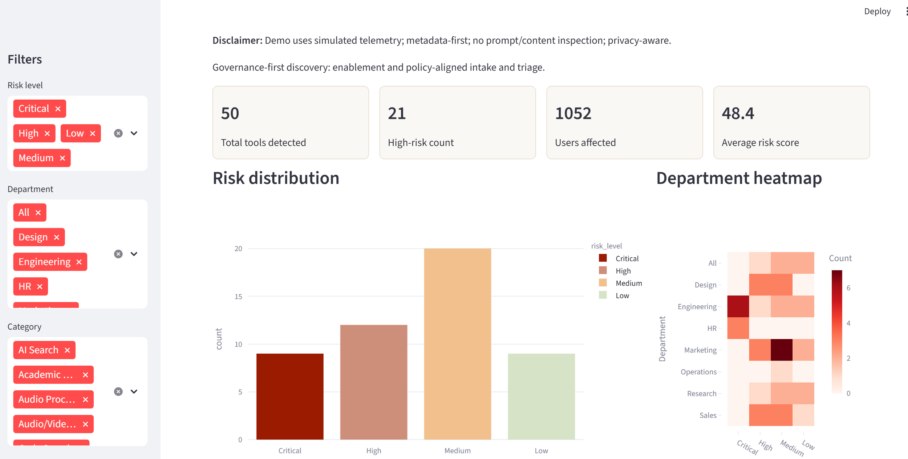Expand the Category dropdown
This screenshot has height=459, width=908.
[x=134, y=392]
